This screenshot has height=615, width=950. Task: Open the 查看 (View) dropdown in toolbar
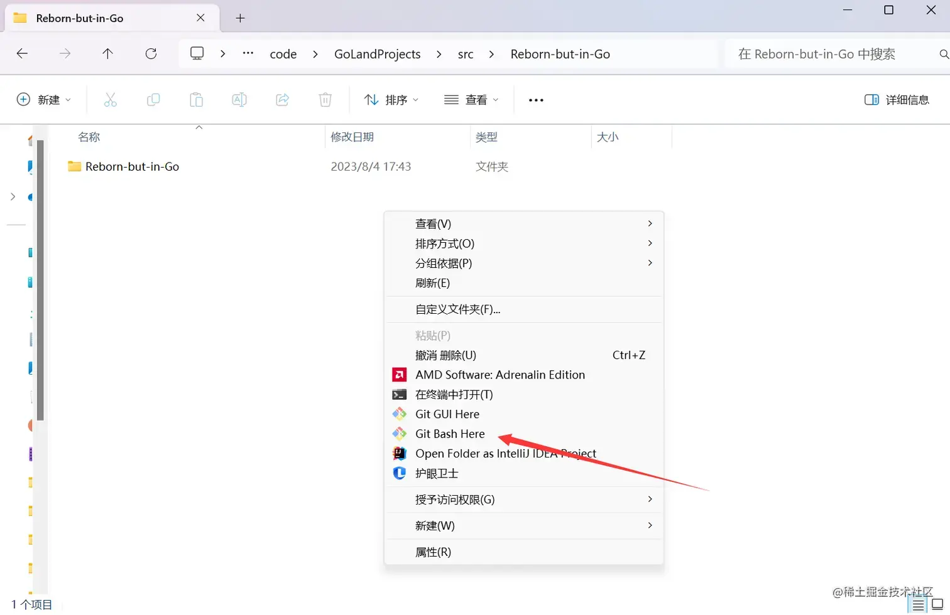[x=471, y=100]
